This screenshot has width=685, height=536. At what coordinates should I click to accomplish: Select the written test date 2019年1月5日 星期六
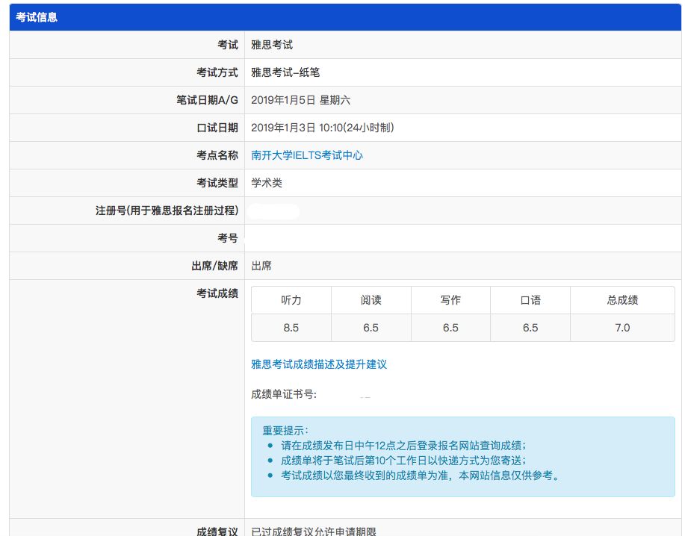[x=300, y=100]
